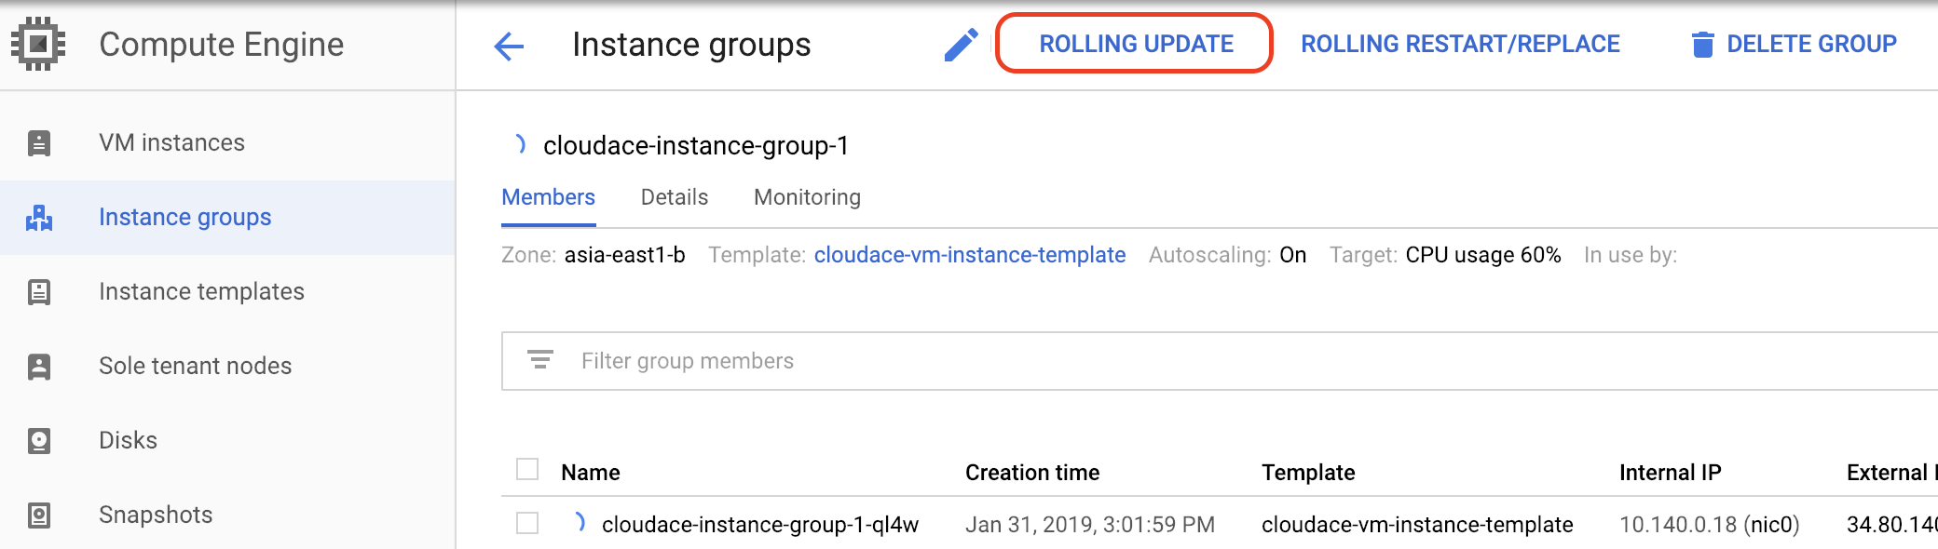Click the filter icon in the filter box
This screenshot has height=549, width=1938.
(x=540, y=360)
